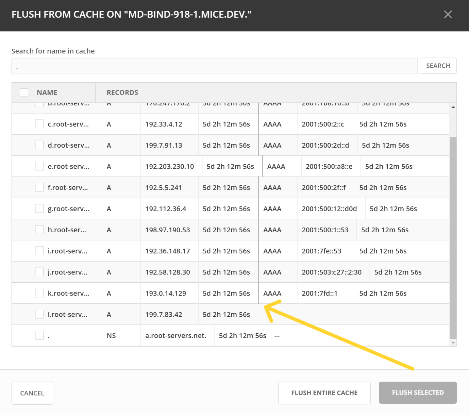The height and width of the screenshot is (415, 469).
Task: Toggle the select-all checkbox in header
Action: click(24, 92)
